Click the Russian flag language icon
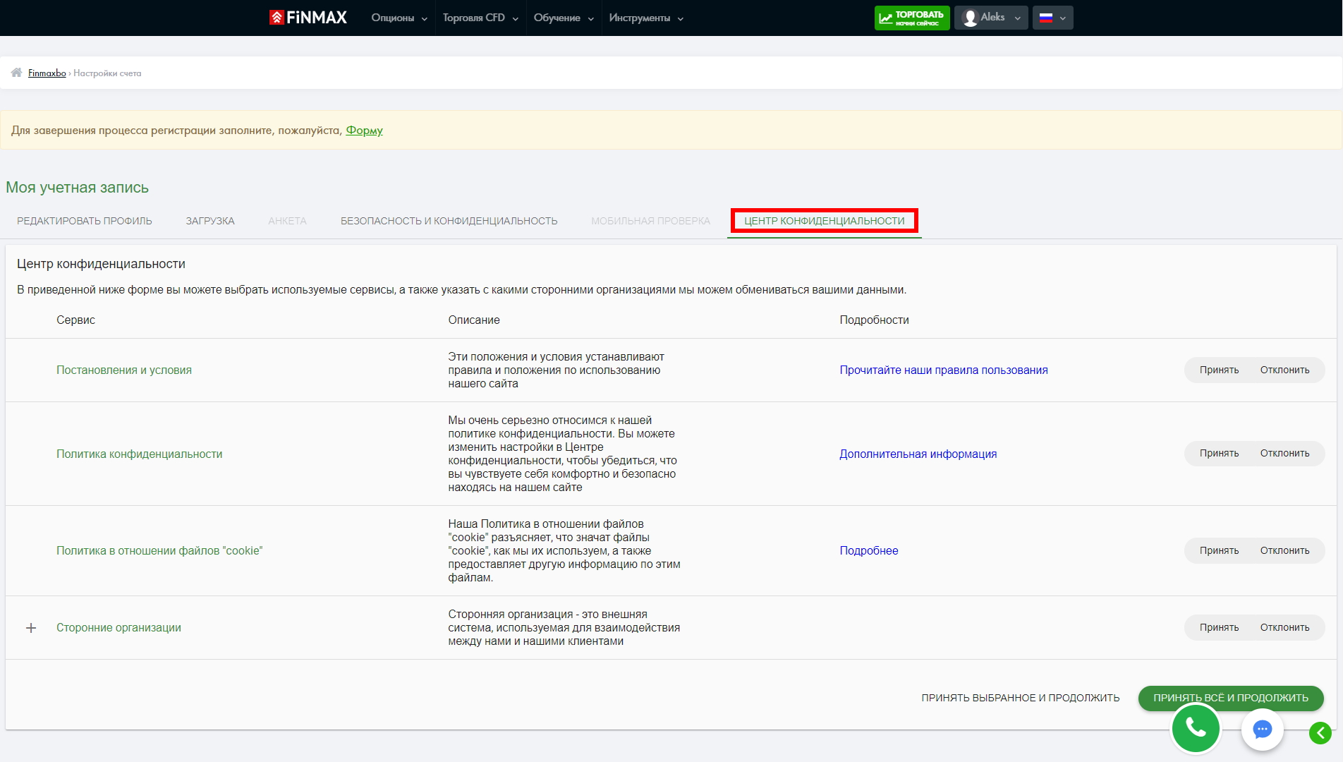Image resolution: width=1343 pixels, height=762 pixels. [1046, 18]
